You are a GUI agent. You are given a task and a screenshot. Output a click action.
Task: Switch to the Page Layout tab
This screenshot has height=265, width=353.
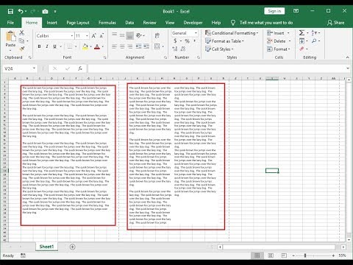click(78, 23)
